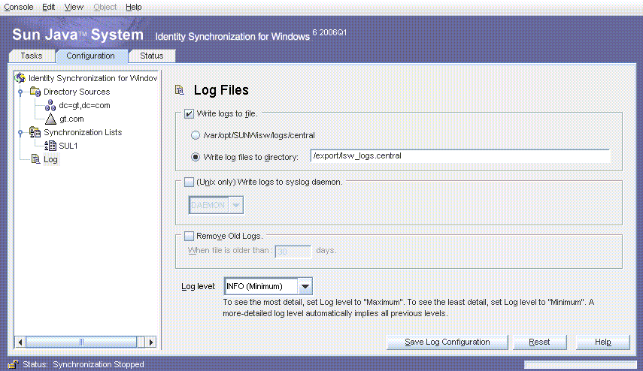The height and width of the screenshot is (371, 643).
Task: Click the gt.com triangle icon
Action: point(50,119)
